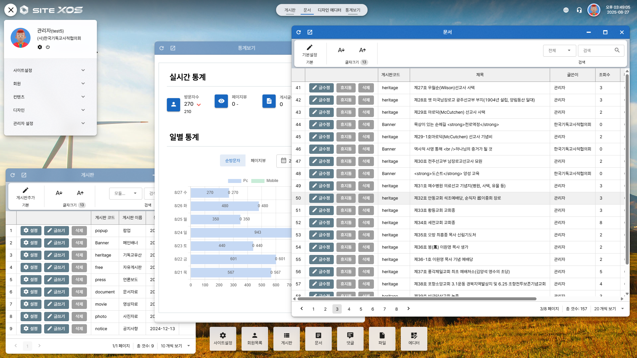Switch to 게시판 top tab
This screenshot has width=637, height=358.
click(x=290, y=10)
